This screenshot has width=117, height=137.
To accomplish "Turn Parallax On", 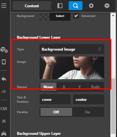I will (x=88, y=112).
